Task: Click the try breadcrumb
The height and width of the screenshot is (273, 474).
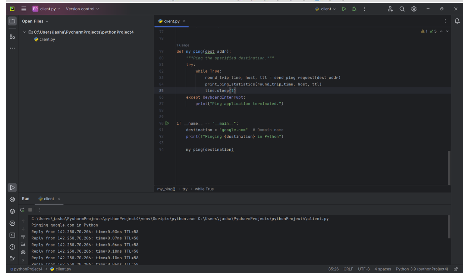Action: click(x=185, y=189)
